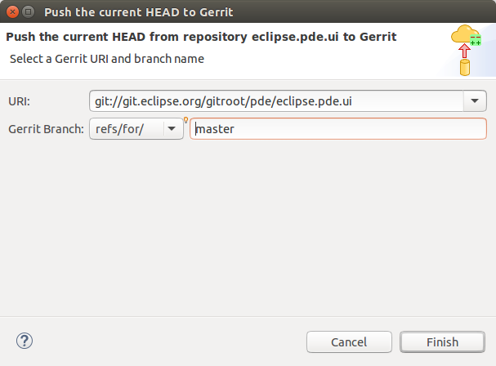Screen dimensions: 496x366
Task: Close the Push to Gerrit dialog
Action: tap(12, 12)
